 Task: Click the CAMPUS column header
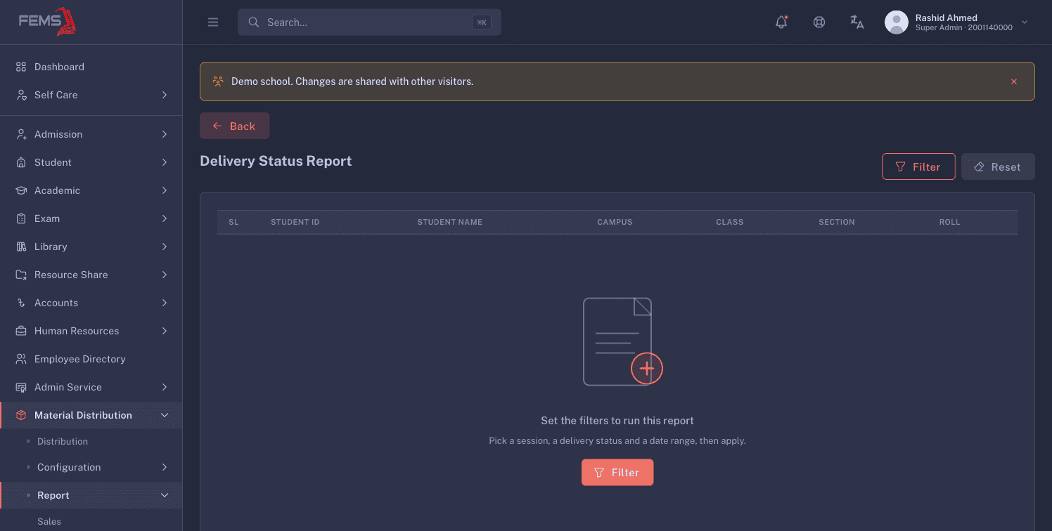pos(615,222)
